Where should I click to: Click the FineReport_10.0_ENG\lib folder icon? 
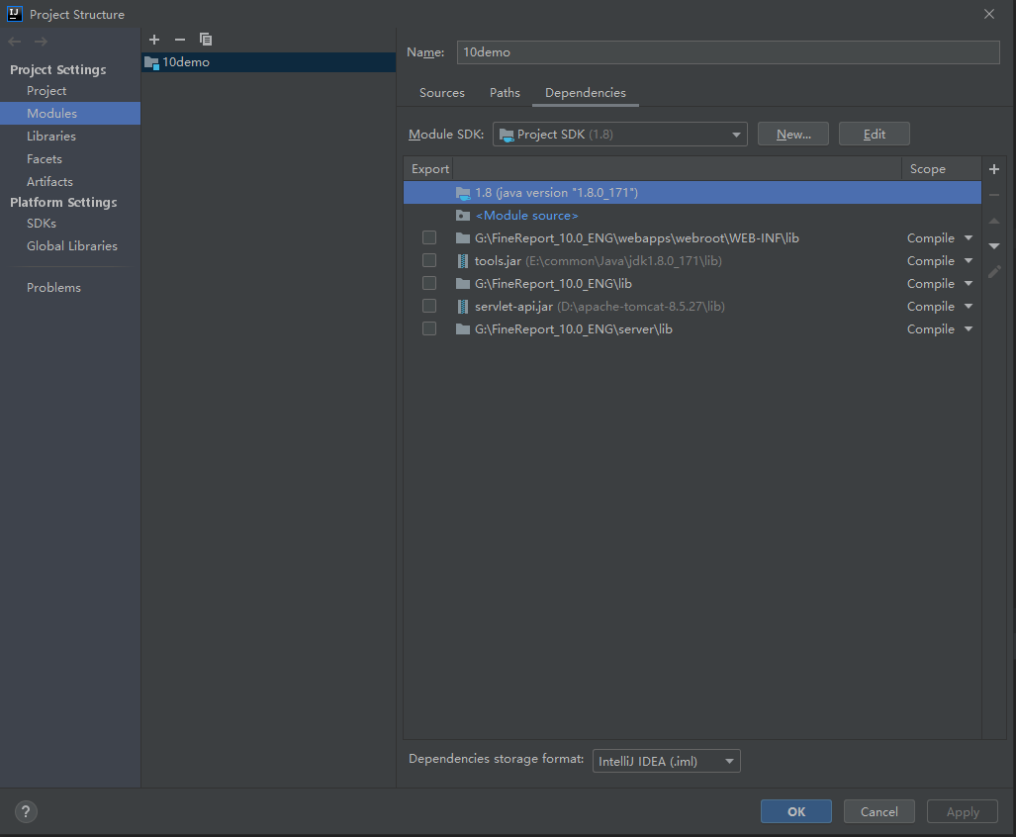pyautogui.click(x=463, y=283)
